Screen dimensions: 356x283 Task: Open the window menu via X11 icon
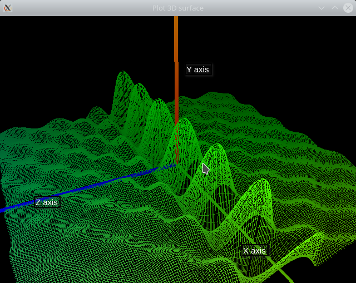[8, 8]
